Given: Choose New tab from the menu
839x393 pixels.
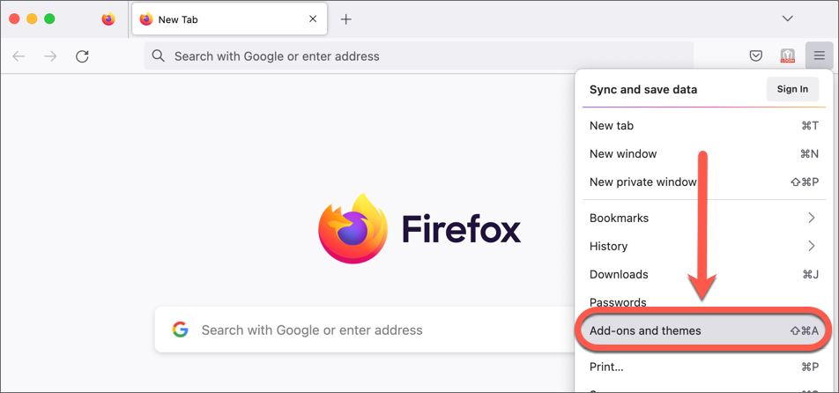Looking at the screenshot, I should click(703, 126).
